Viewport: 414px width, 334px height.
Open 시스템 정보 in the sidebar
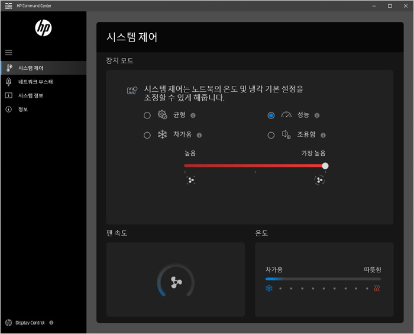pos(44,95)
